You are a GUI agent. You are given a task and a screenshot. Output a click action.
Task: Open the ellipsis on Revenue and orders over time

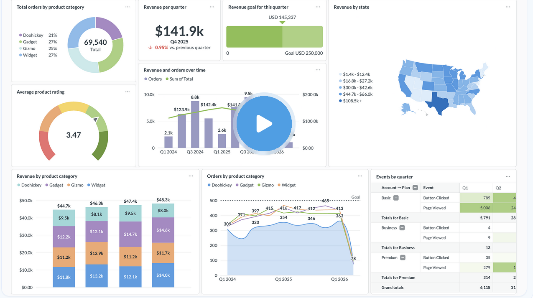click(318, 70)
